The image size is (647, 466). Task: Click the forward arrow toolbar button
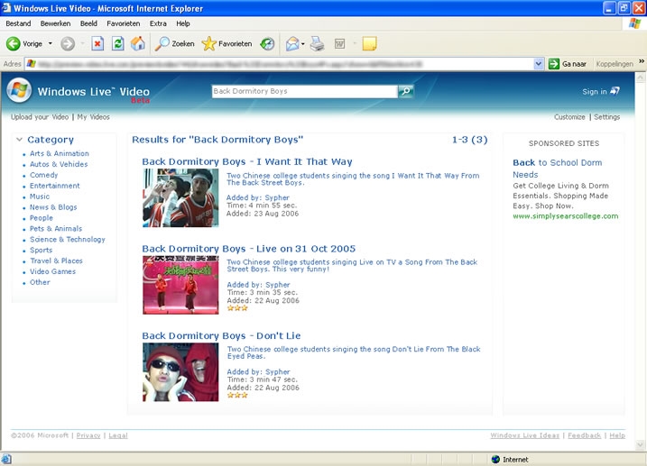click(68, 43)
